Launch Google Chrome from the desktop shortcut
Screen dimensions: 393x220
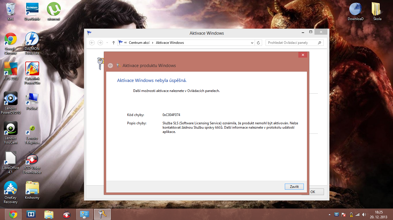coord(11,44)
